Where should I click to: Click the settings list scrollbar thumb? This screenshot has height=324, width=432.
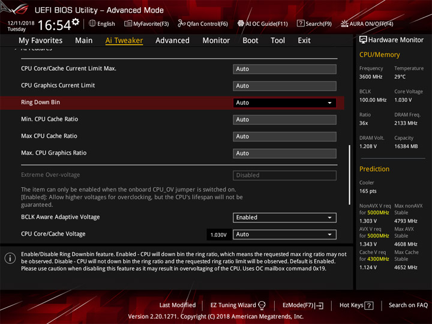tap(349, 175)
